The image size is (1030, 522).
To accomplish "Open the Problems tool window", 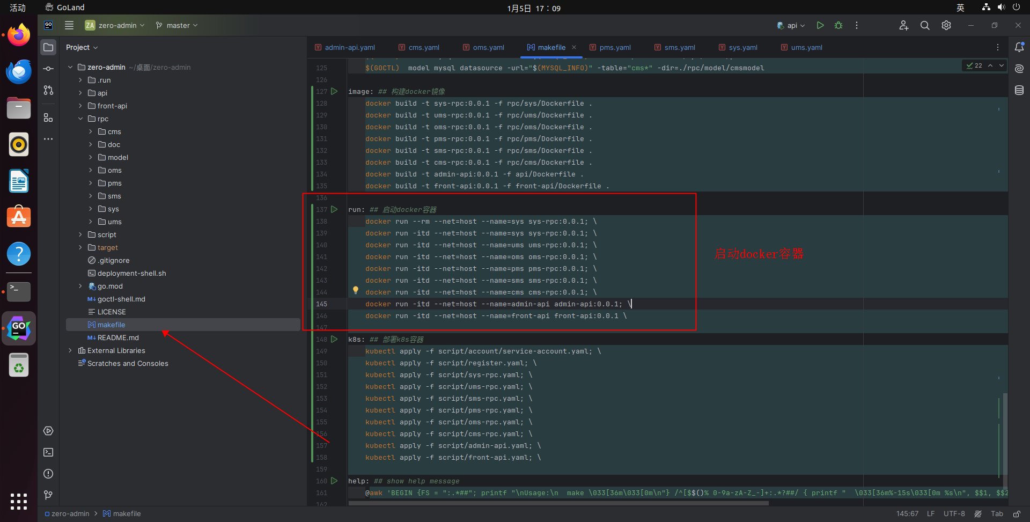I will [x=48, y=474].
